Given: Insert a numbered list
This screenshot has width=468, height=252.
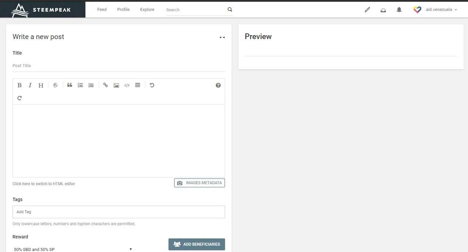Looking at the screenshot, I should pyautogui.click(x=80, y=85).
